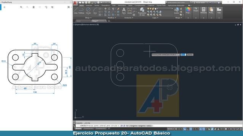Open the Vista panel

point(219,11)
